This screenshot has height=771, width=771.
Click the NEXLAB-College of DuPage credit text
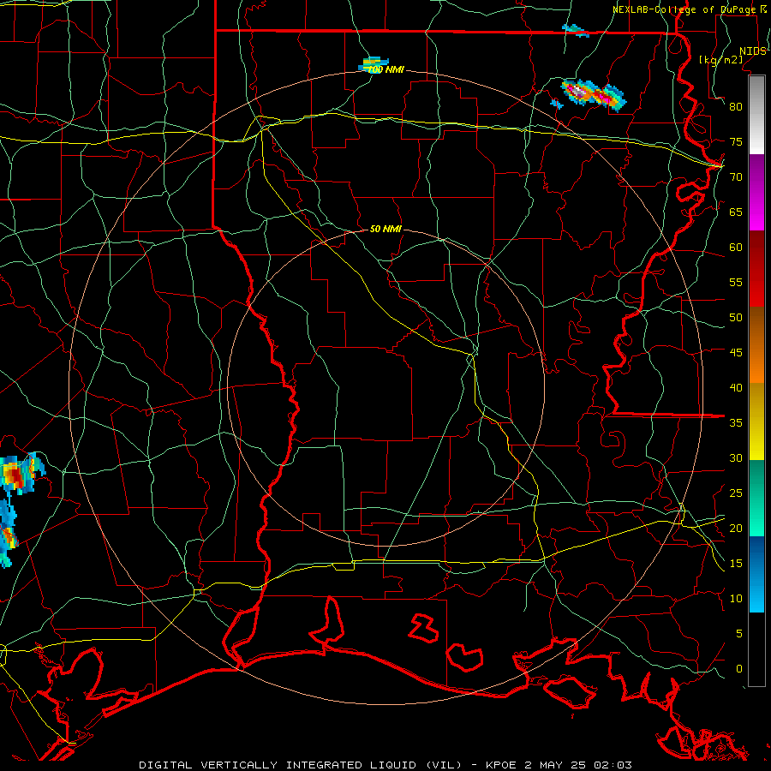point(684,9)
